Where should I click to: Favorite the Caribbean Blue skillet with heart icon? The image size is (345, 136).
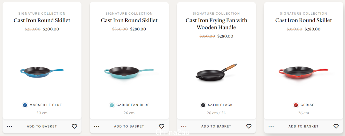pyautogui.click(x=162, y=126)
